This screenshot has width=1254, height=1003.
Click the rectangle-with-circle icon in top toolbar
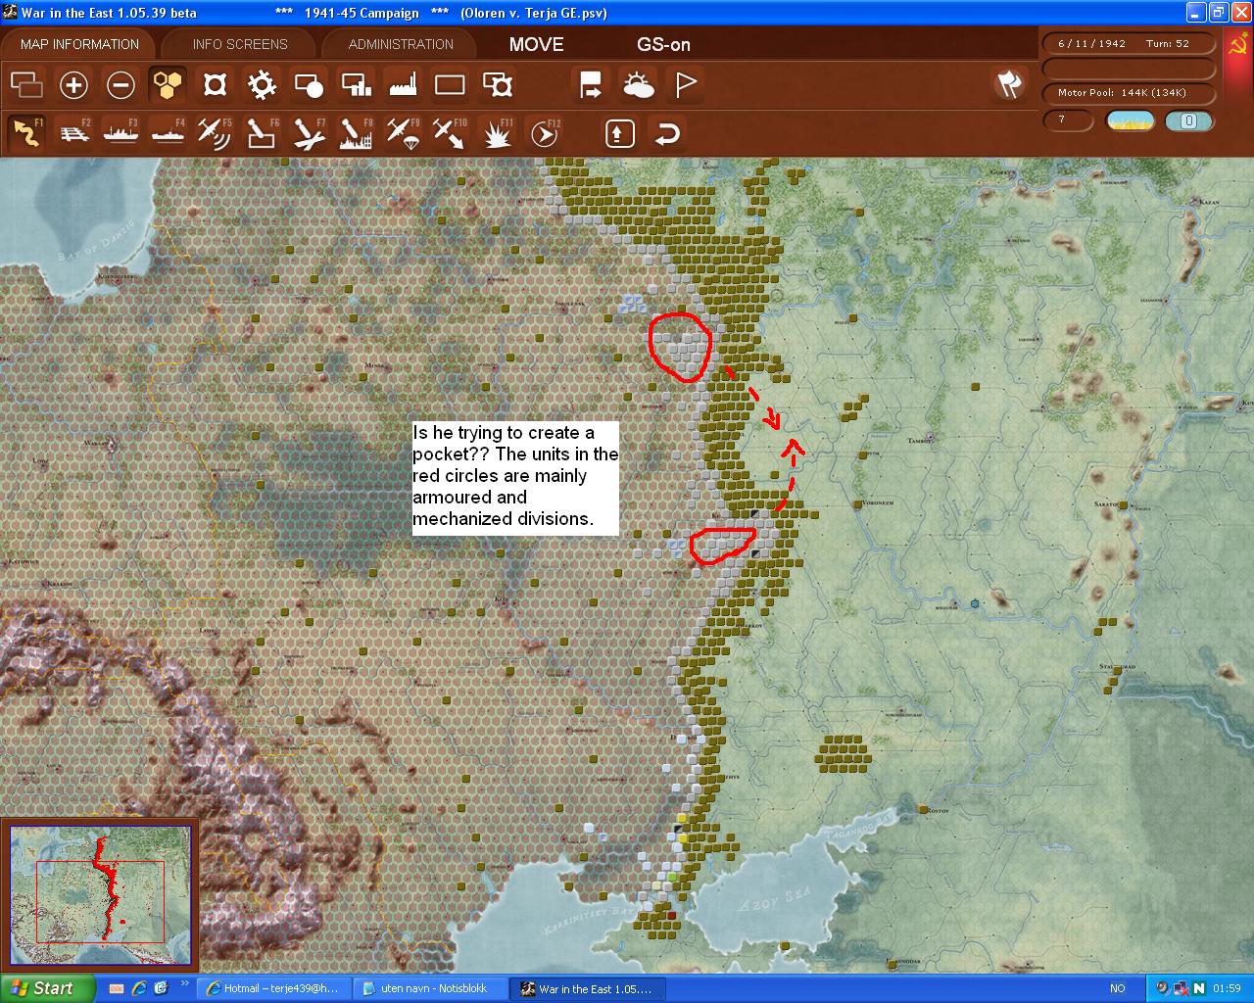pyautogui.click(x=309, y=85)
